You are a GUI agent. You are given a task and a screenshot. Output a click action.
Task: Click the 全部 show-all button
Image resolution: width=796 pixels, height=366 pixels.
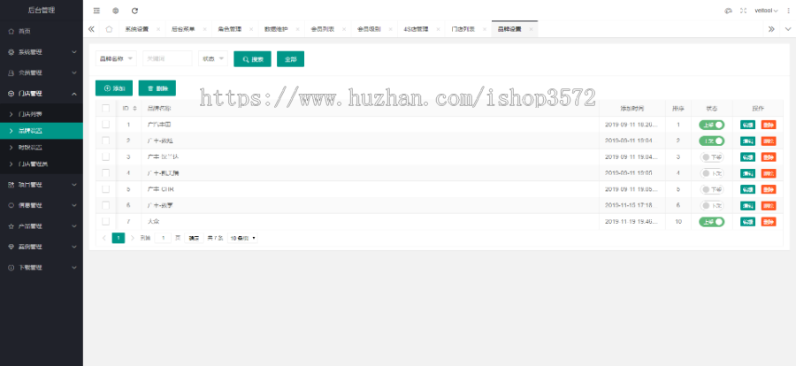[290, 59]
